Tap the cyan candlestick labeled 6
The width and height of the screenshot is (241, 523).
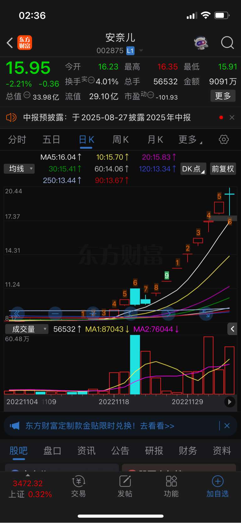(x=135, y=297)
